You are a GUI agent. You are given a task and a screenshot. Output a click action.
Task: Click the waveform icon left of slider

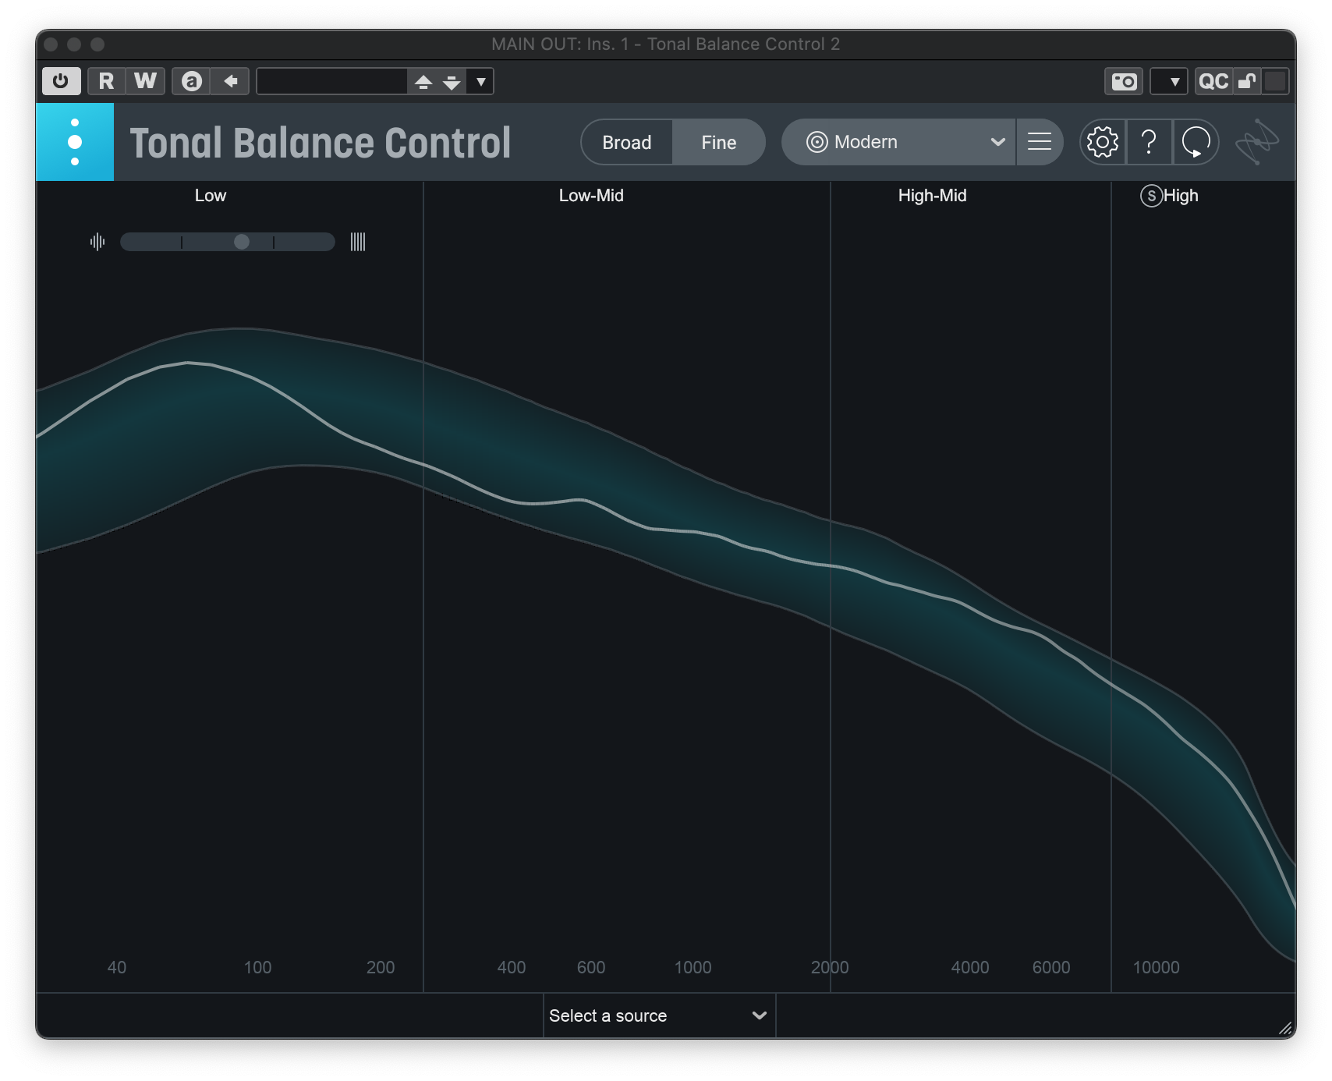97,242
